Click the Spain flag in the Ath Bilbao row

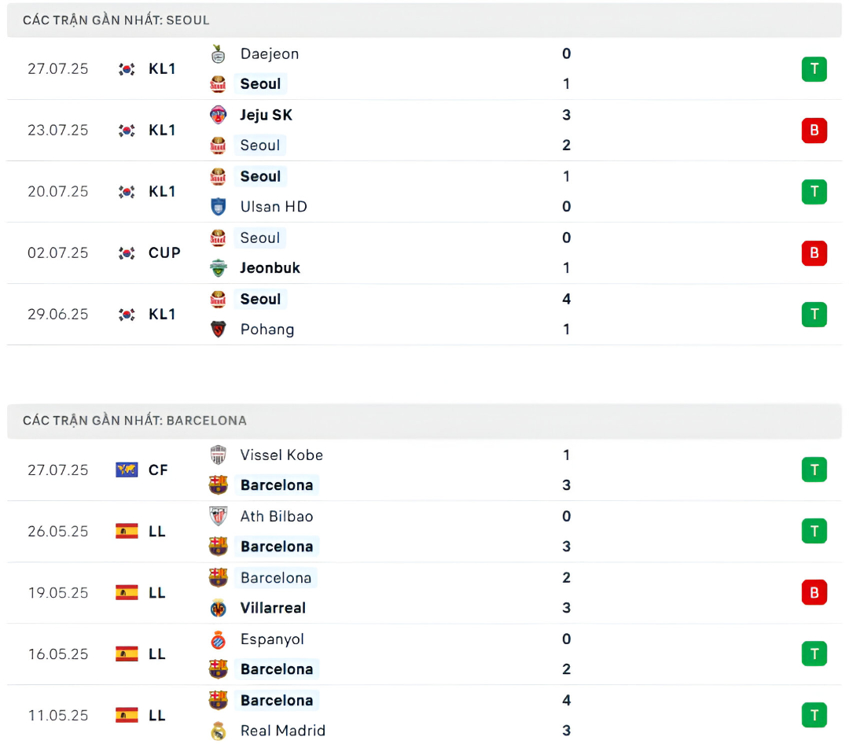tap(126, 532)
